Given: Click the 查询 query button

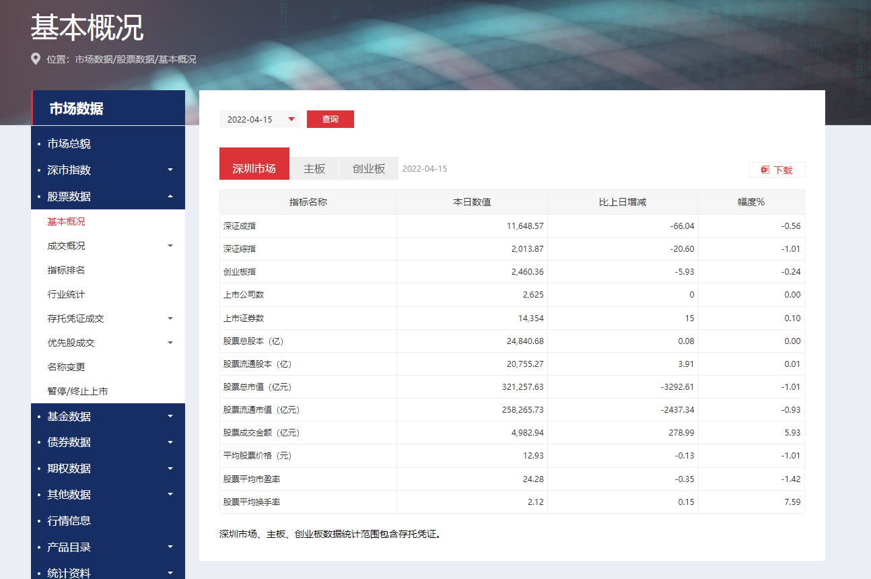Looking at the screenshot, I should (330, 118).
